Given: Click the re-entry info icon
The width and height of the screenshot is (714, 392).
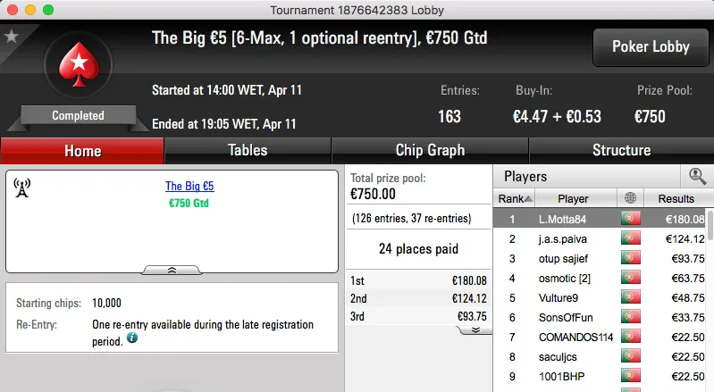Looking at the screenshot, I should coord(132,339).
